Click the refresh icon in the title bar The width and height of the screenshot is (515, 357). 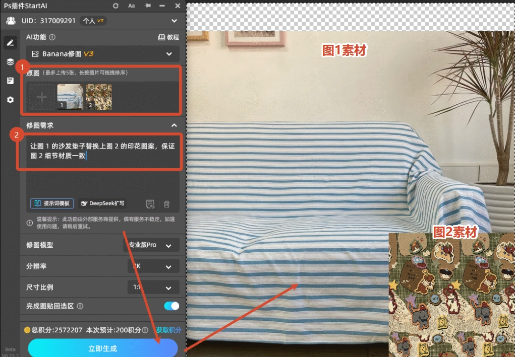click(116, 6)
